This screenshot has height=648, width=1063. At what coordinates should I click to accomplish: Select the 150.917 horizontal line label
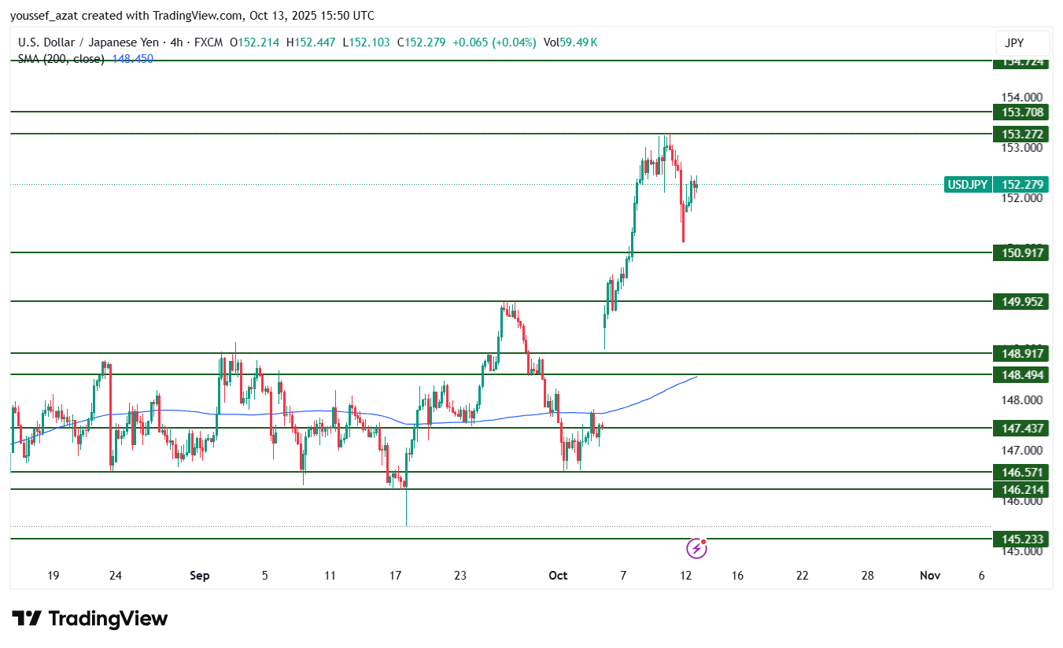coord(1021,252)
